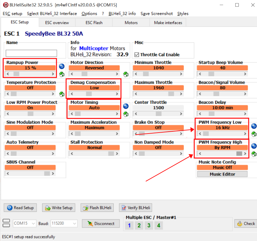Click the left arrow of SBUS Channel slider
The height and width of the screenshot is (241, 257).
click(8, 173)
